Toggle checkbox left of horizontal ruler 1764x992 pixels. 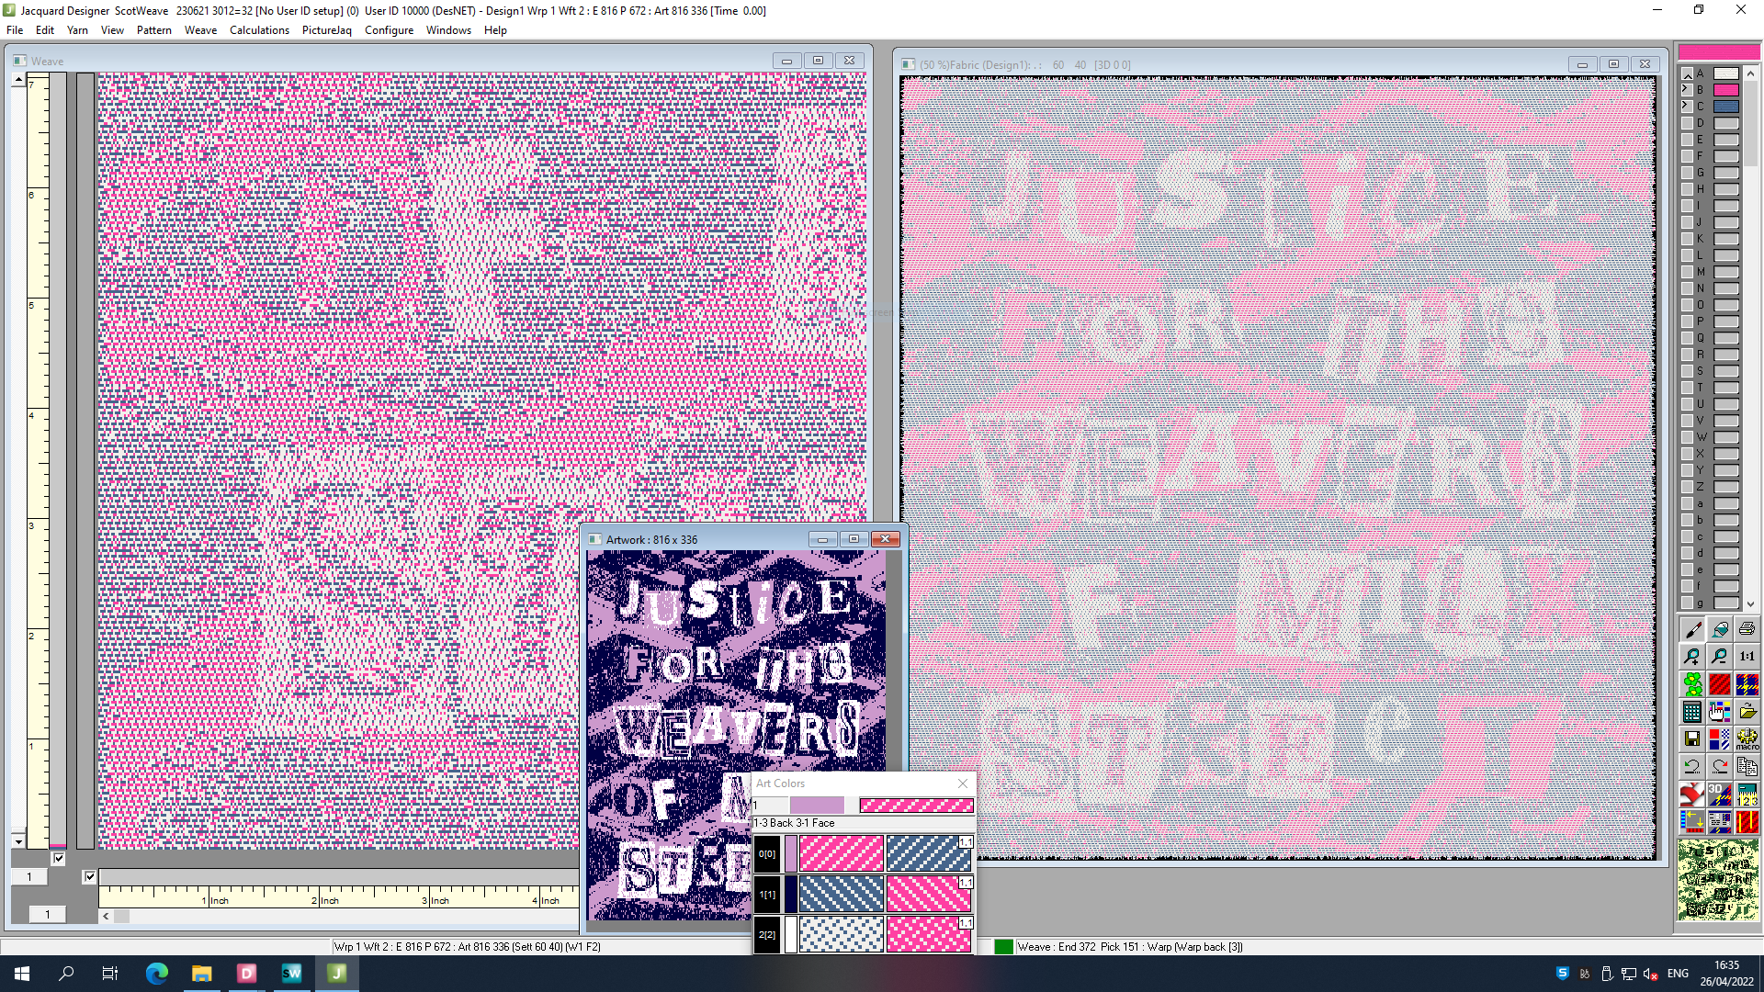click(x=89, y=877)
